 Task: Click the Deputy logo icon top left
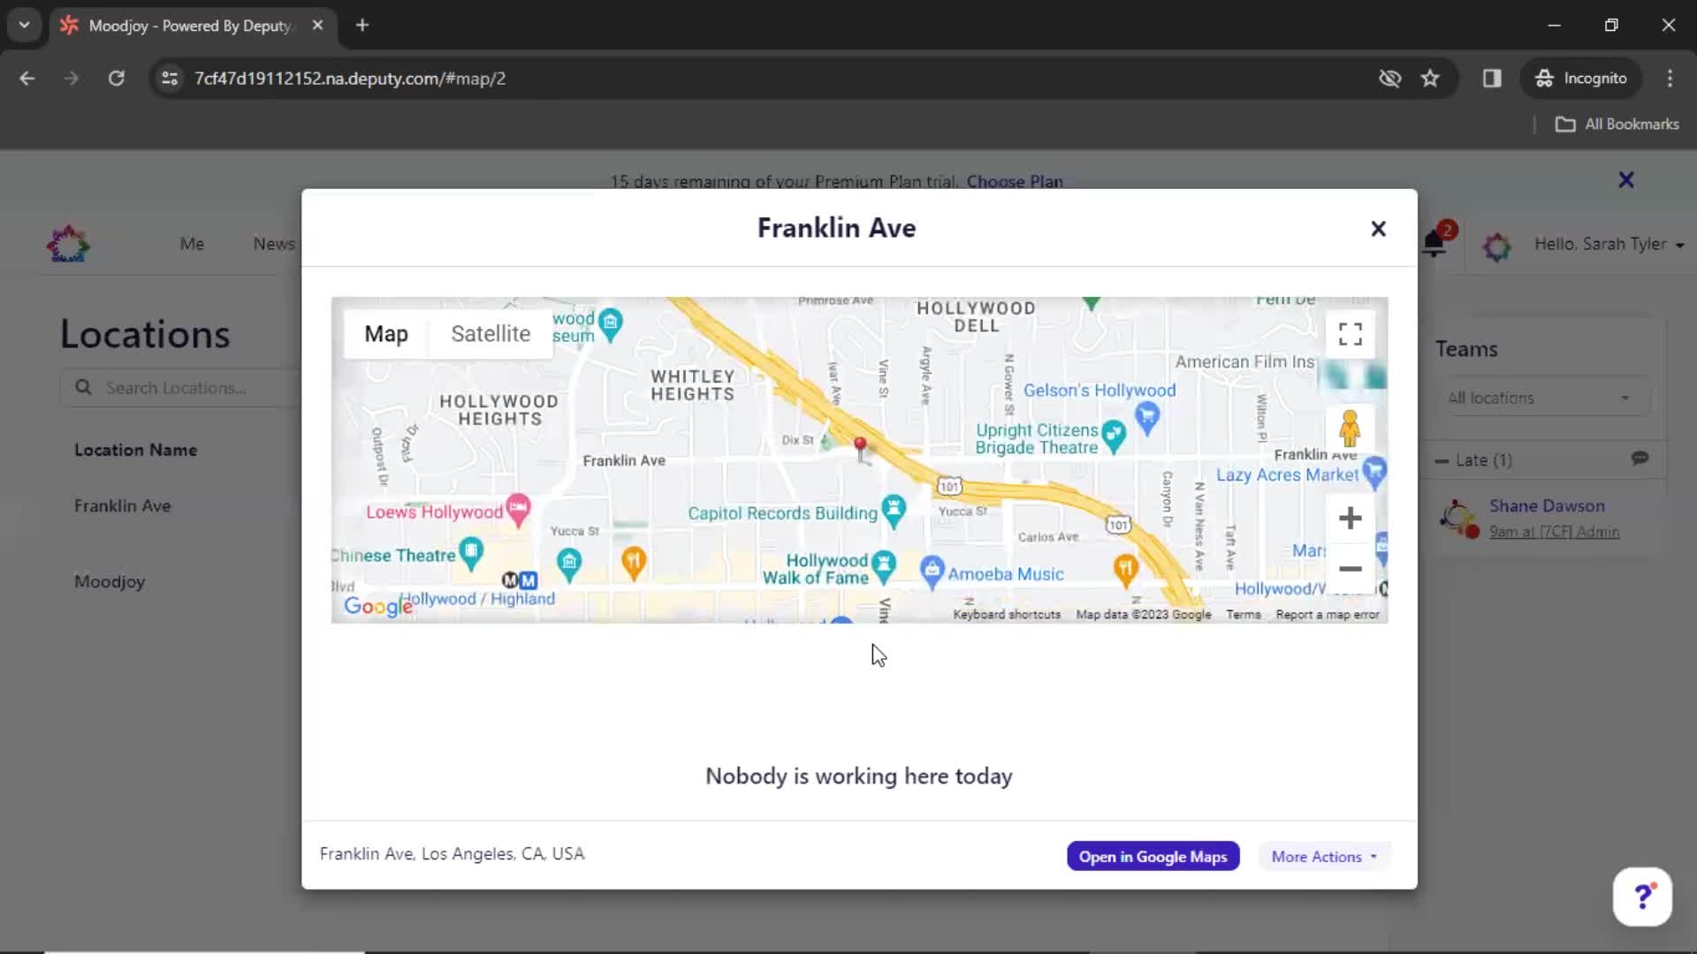coord(65,244)
